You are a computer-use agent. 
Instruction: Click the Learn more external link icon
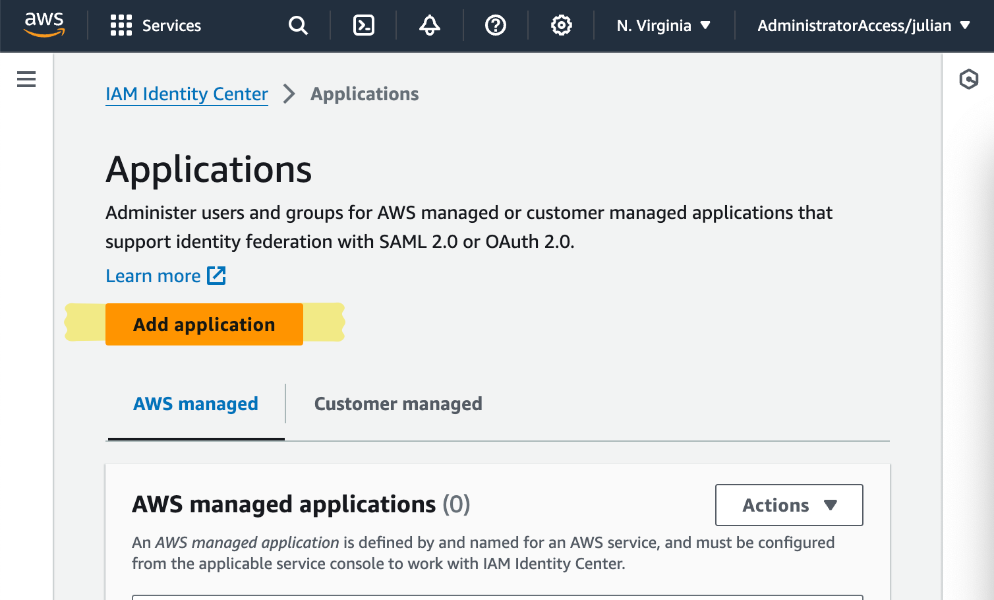[218, 275]
